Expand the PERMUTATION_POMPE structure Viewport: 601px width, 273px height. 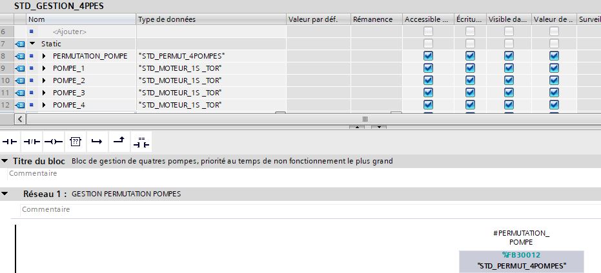44,56
